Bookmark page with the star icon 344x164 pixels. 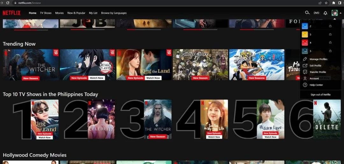click(326, 3)
